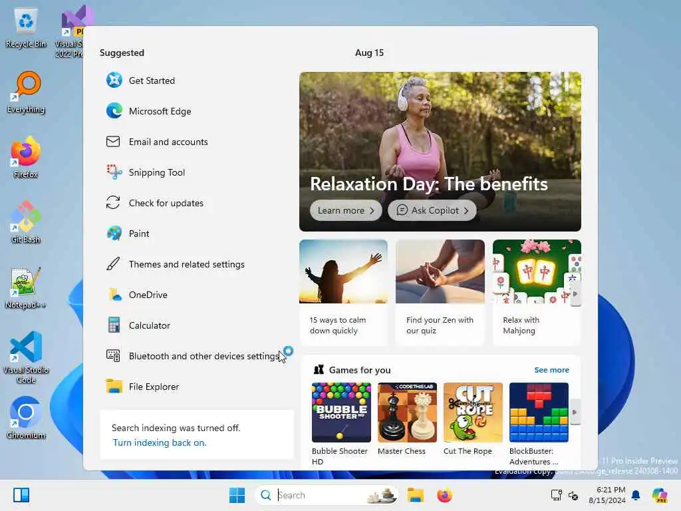Open Paint palette icon
This screenshot has width=681, height=511.
coord(114,234)
